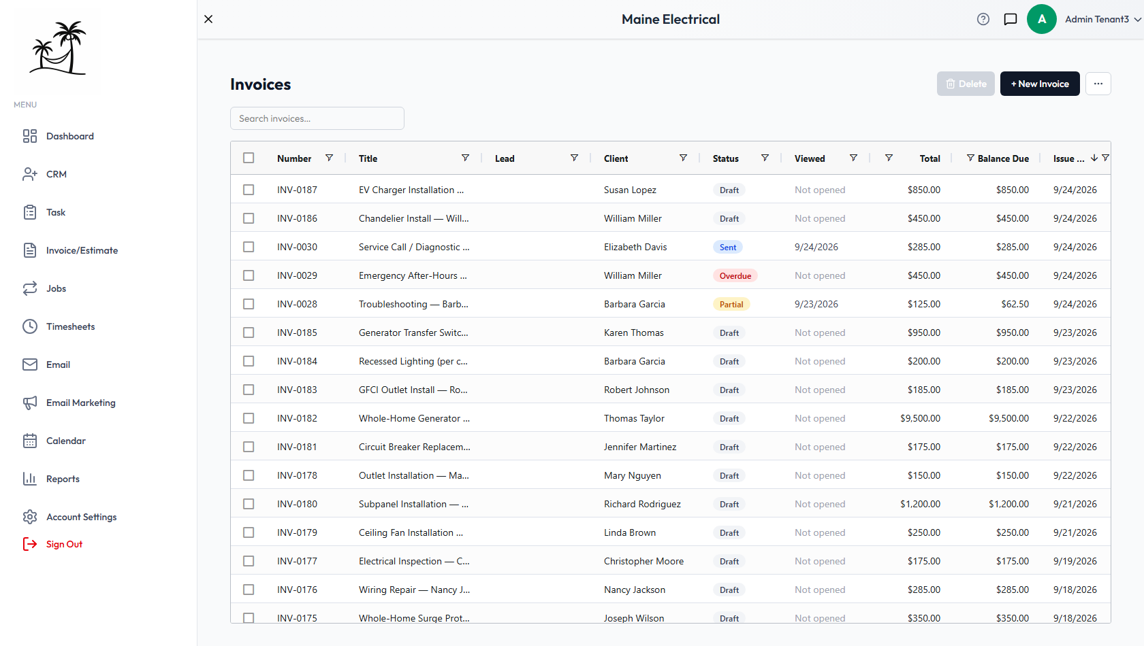Filter the Total column
Image resolution: width=1144 pixels, height=646 pixels.
pyautogui.click(x=889, y=158)
